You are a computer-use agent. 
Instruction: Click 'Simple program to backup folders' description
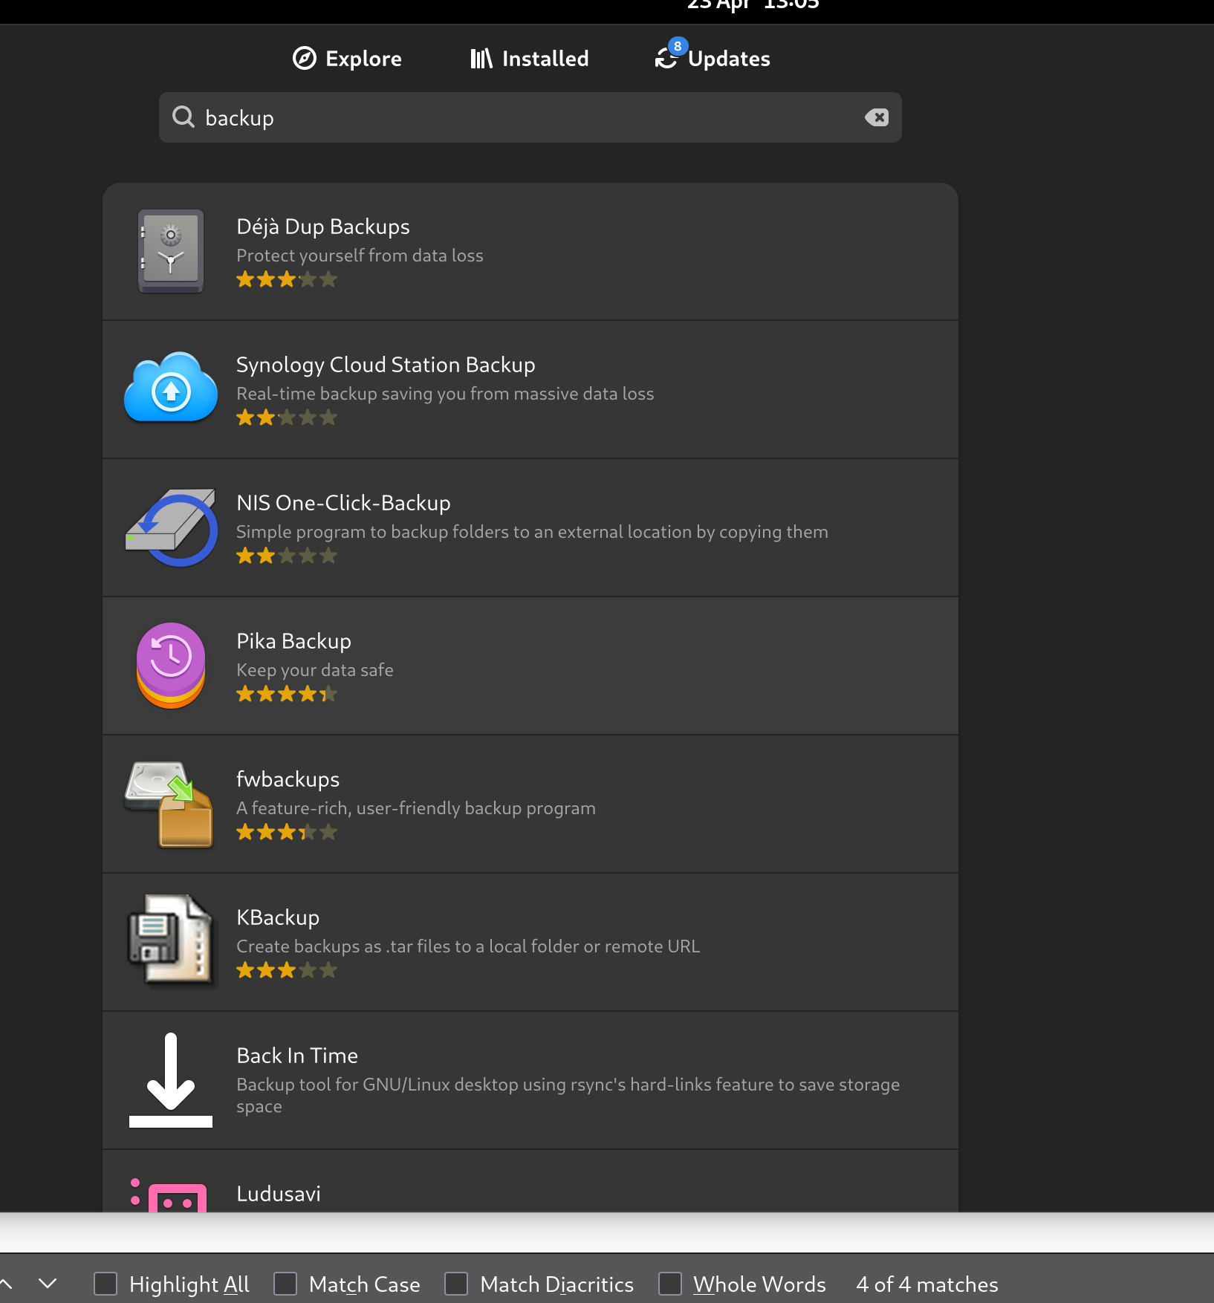[x=532, y=532]
